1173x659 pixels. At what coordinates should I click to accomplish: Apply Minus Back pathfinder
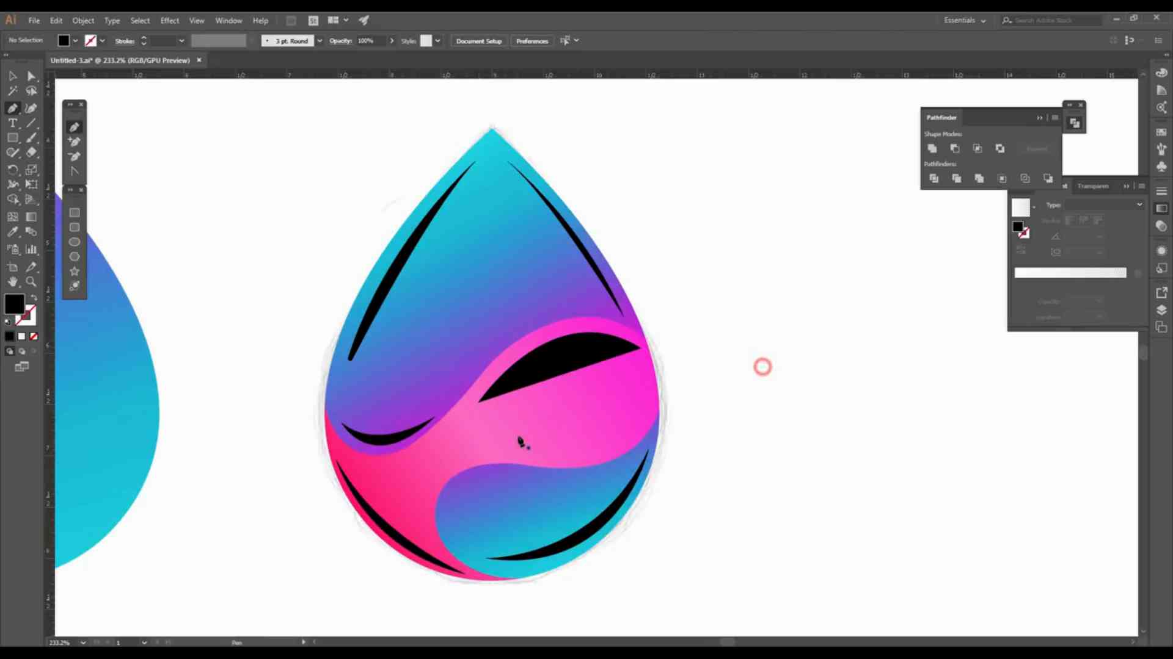point(1048,178)
